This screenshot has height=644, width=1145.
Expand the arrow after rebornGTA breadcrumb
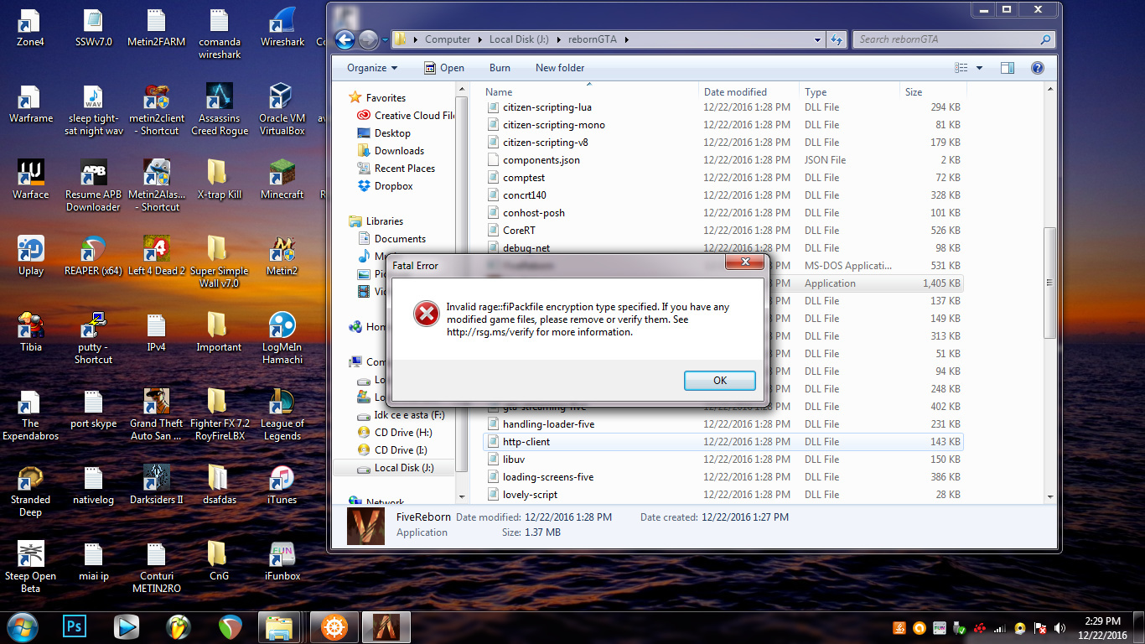[625, 39]
